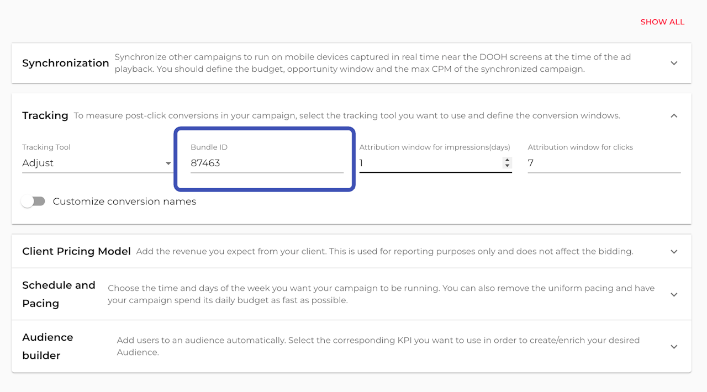Click the Audience builder section title
Image resolution: width=707 pixels, height=392 pixels.
(48, 346)
